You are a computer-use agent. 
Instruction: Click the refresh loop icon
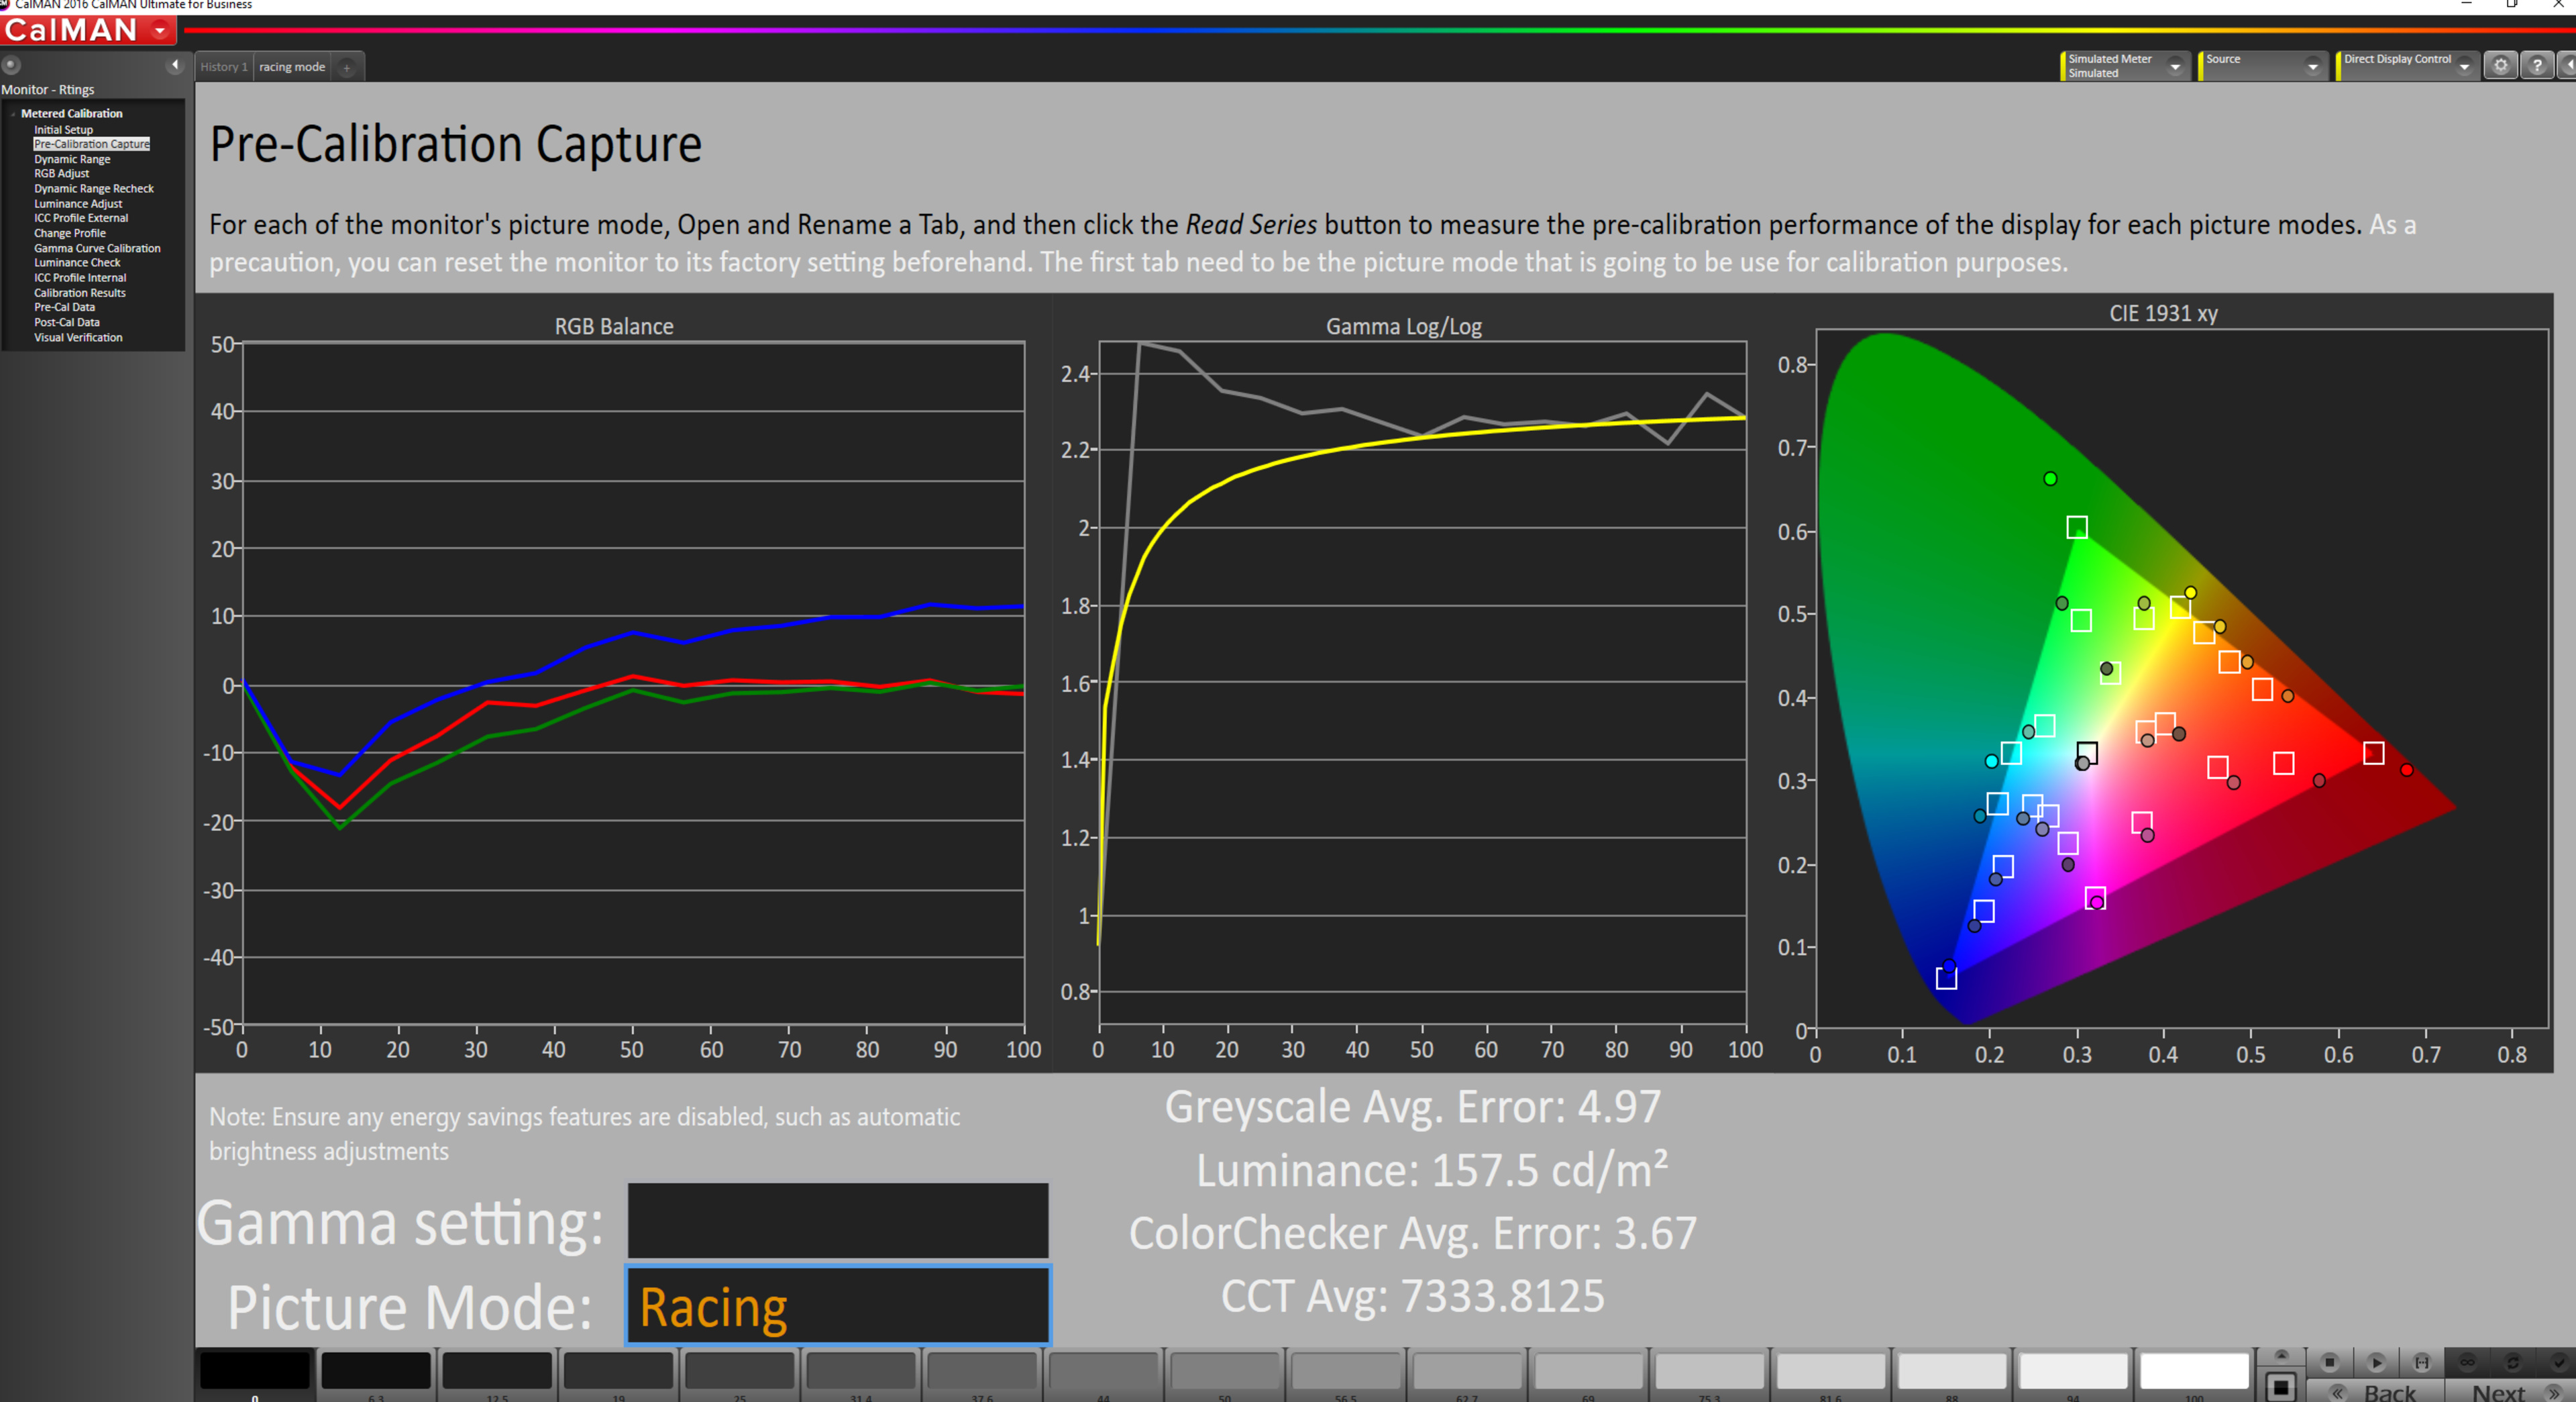pyautogui.click(x=2512, y=1362)
